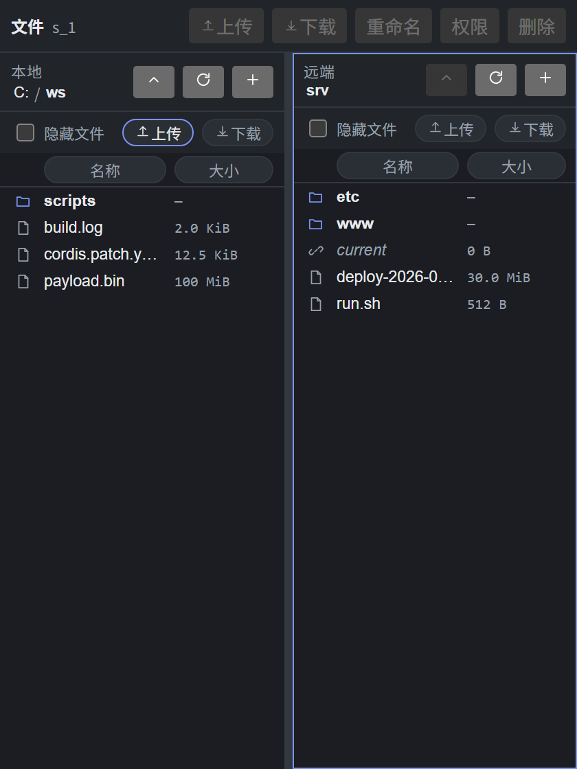
Task: Refresh the local 本地 file list
Action: 203,82
